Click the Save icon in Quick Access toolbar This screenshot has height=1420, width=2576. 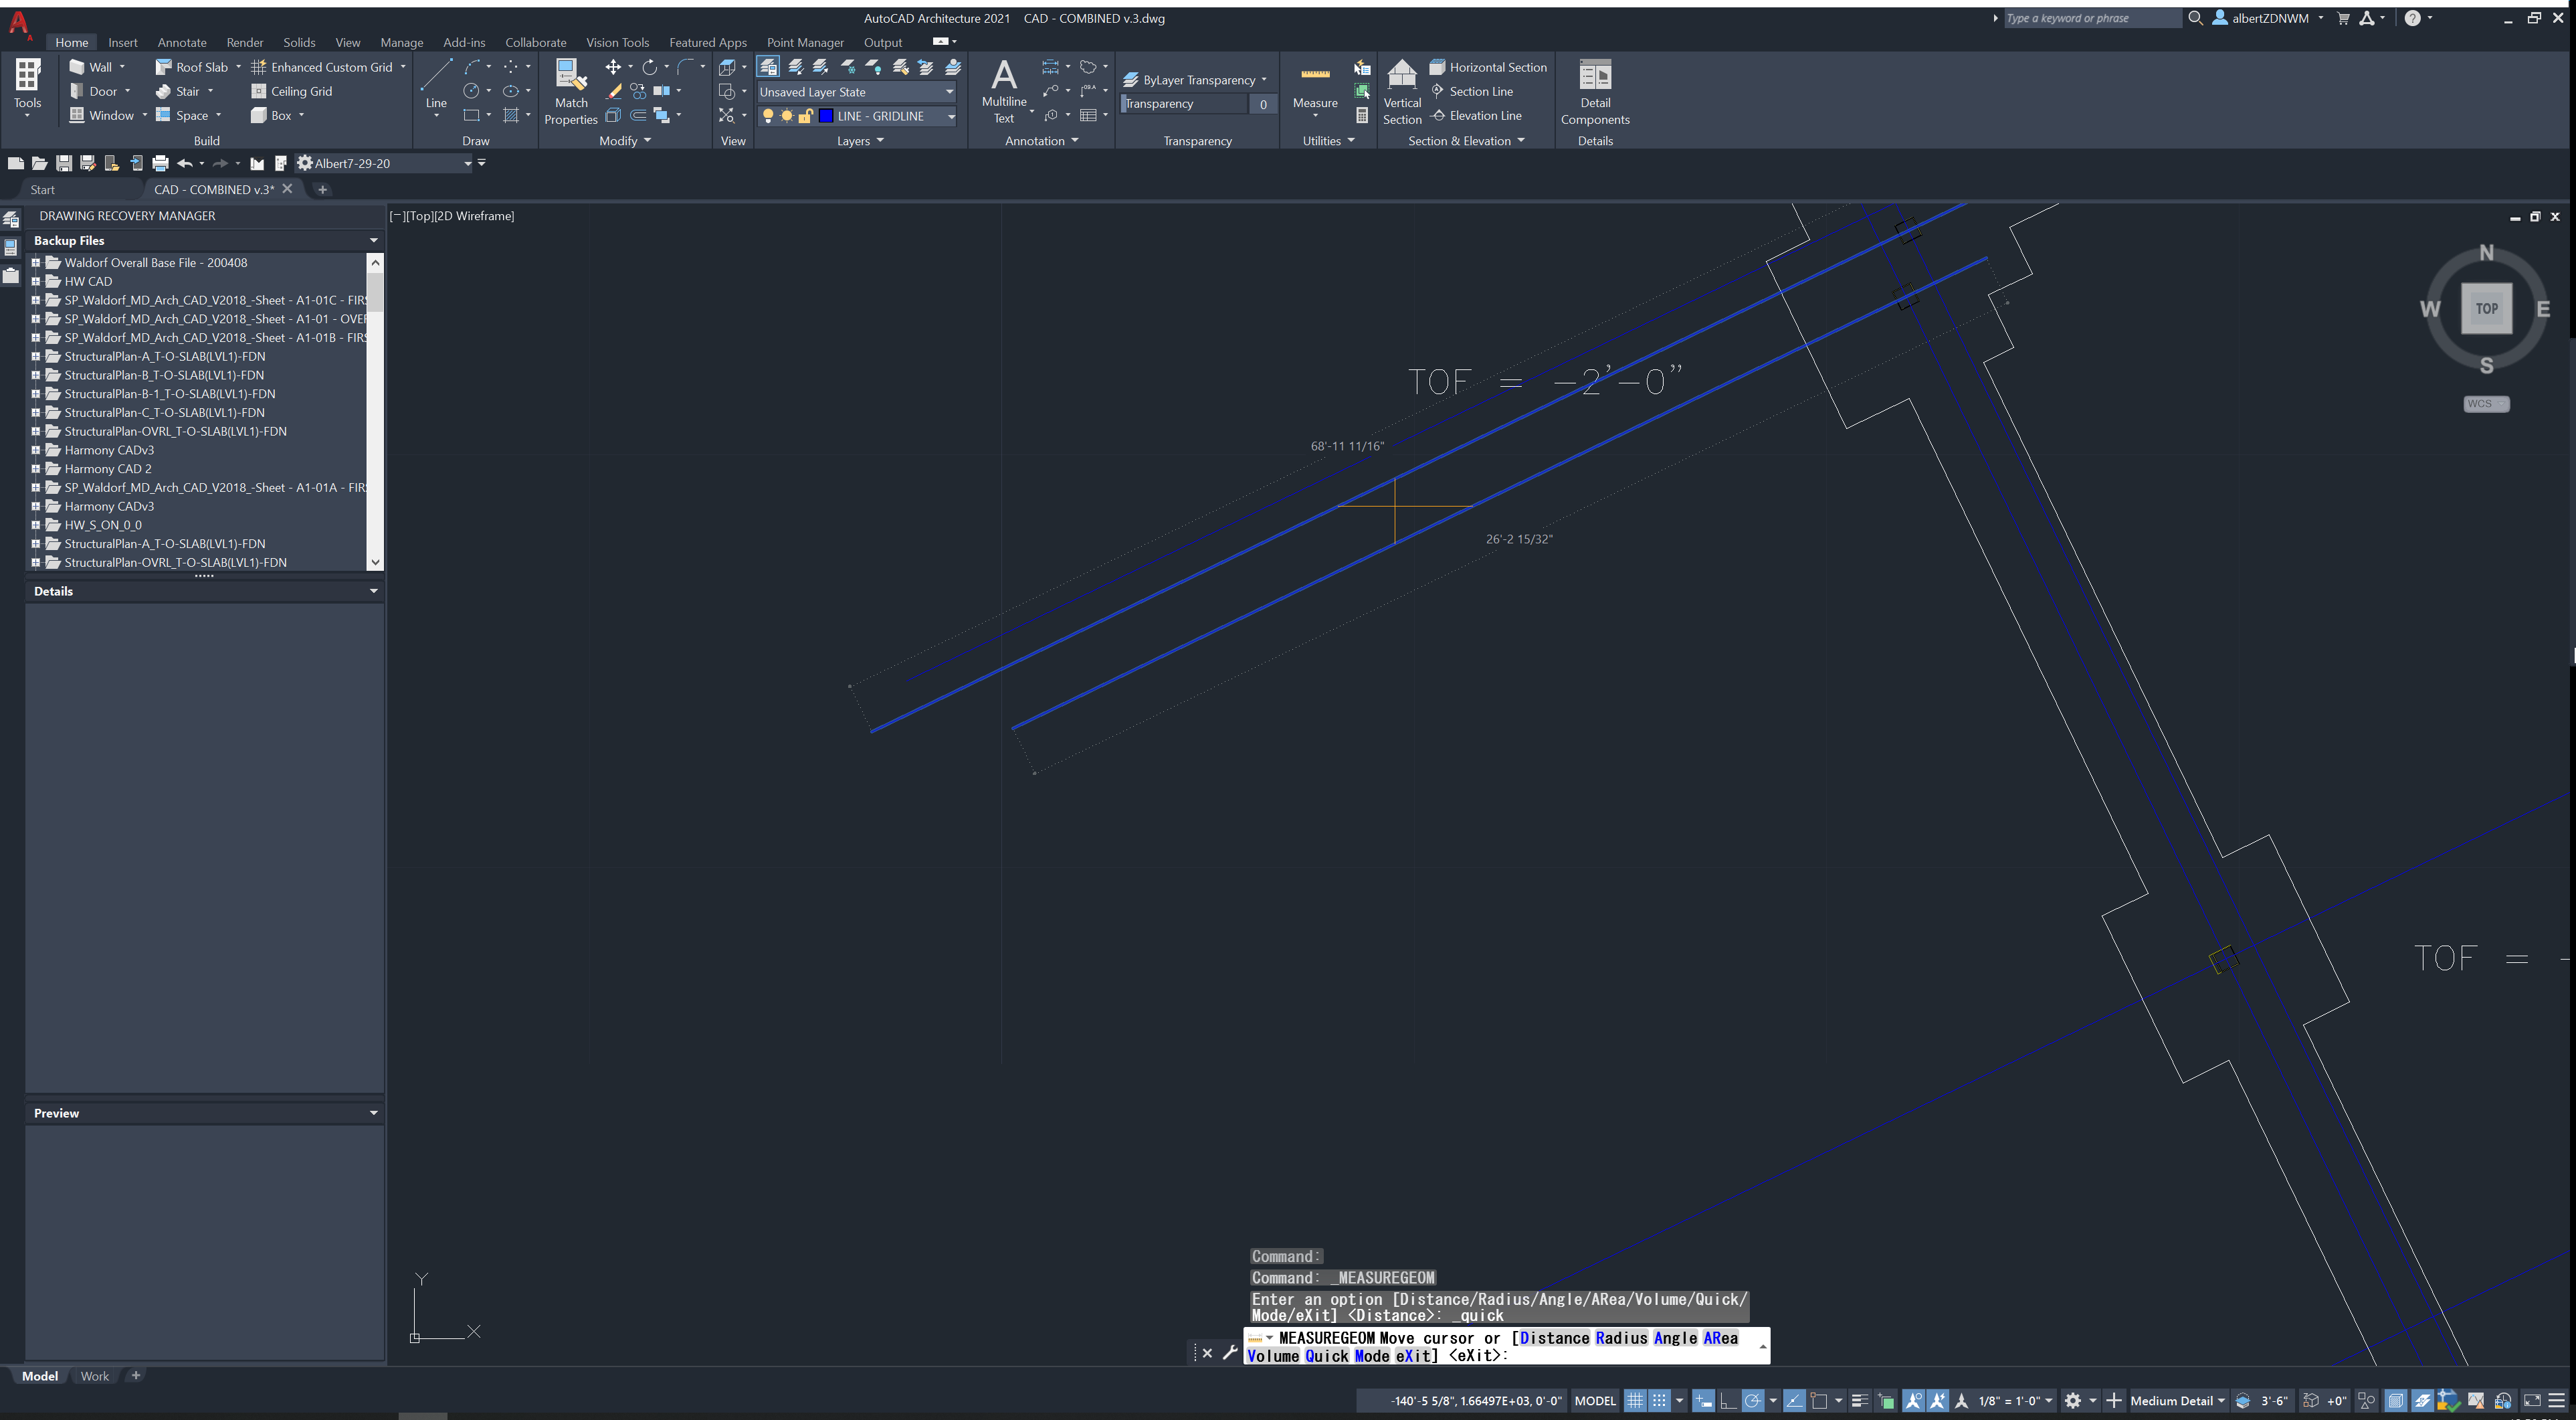point(63,162)
